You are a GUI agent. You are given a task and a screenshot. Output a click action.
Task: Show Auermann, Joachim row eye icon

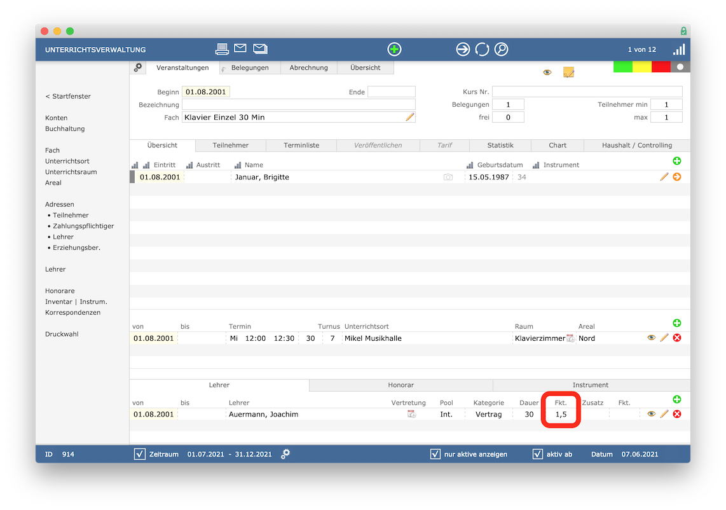click(651, 413)
